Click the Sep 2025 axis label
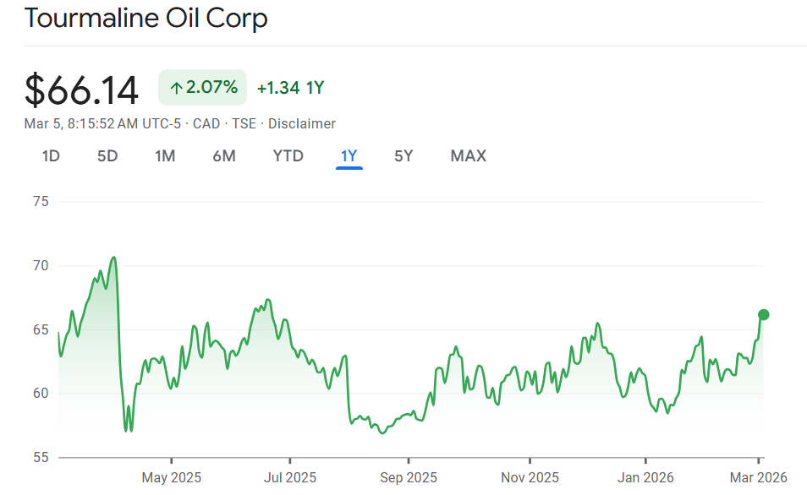Viewport: 807px width, 495px height. click(409, 477)
